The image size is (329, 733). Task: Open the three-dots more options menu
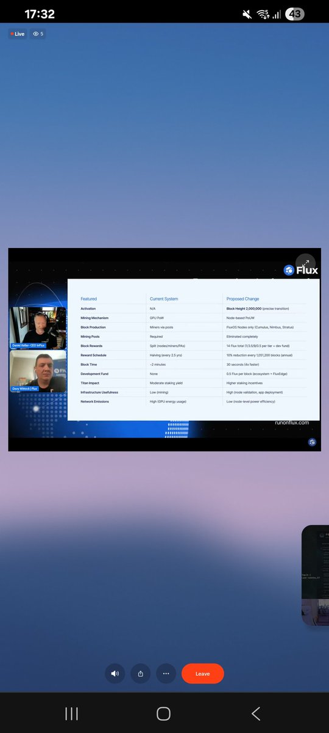click(x=166, y=673)
